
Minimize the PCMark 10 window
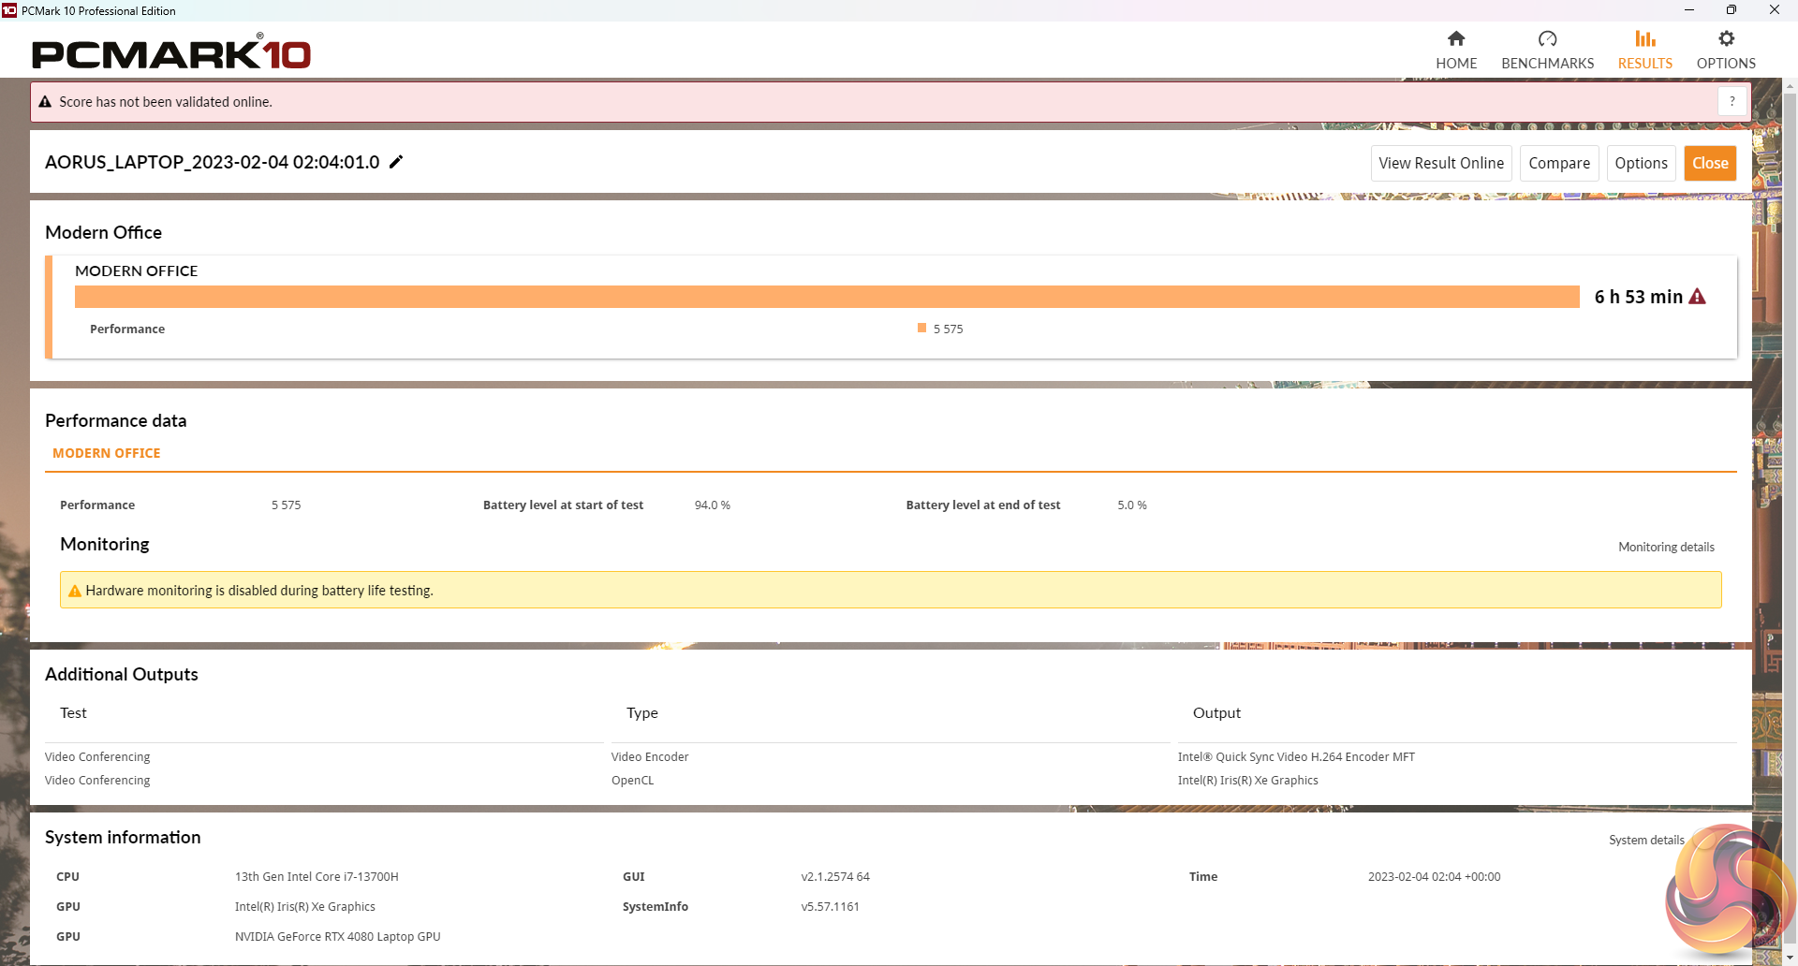coord(1688,10)
